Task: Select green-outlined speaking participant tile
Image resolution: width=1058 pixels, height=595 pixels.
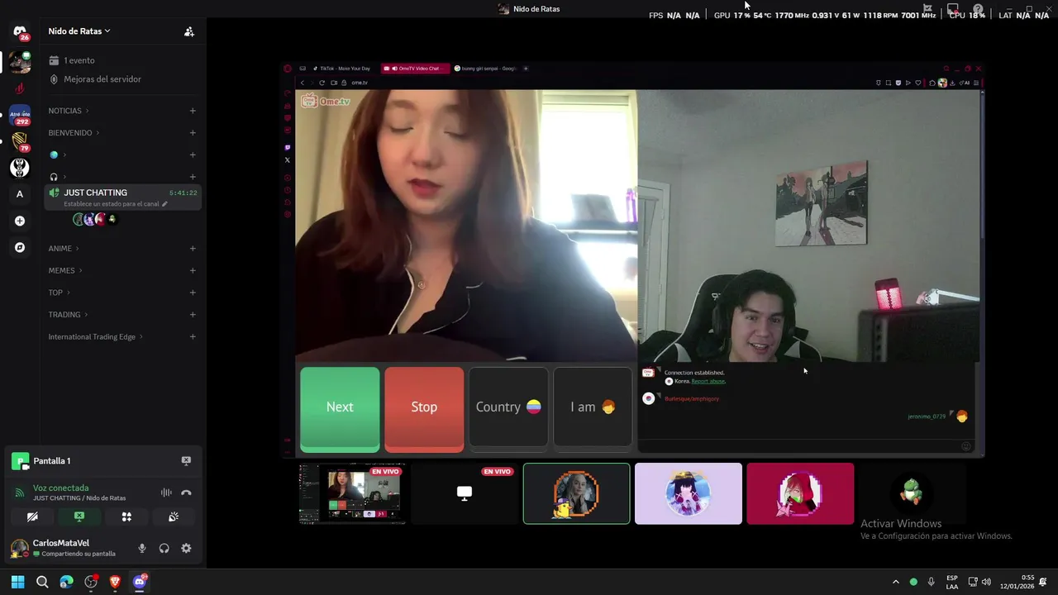Action: coord(576,493)
